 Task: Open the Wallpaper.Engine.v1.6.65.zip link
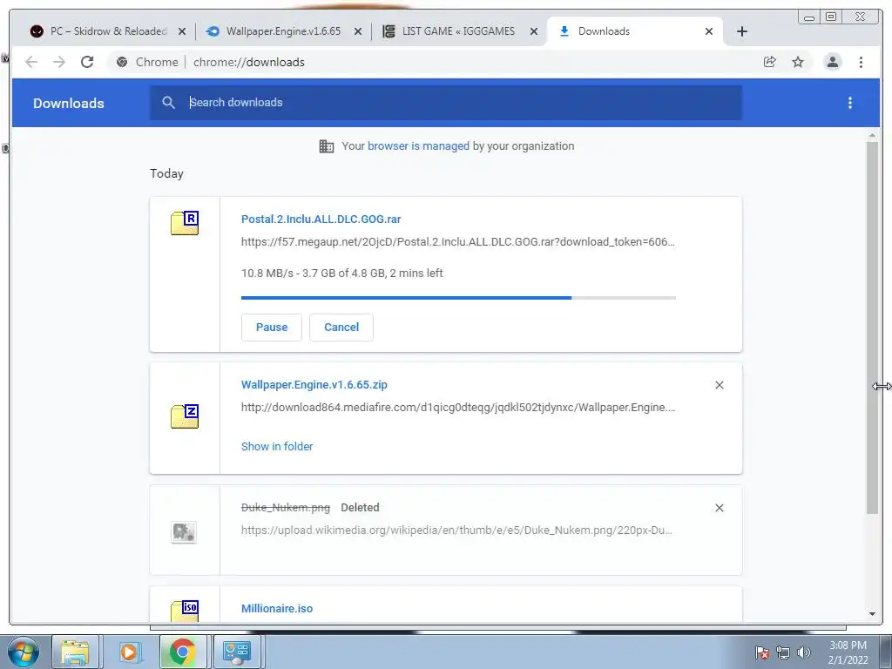point(314,384)
